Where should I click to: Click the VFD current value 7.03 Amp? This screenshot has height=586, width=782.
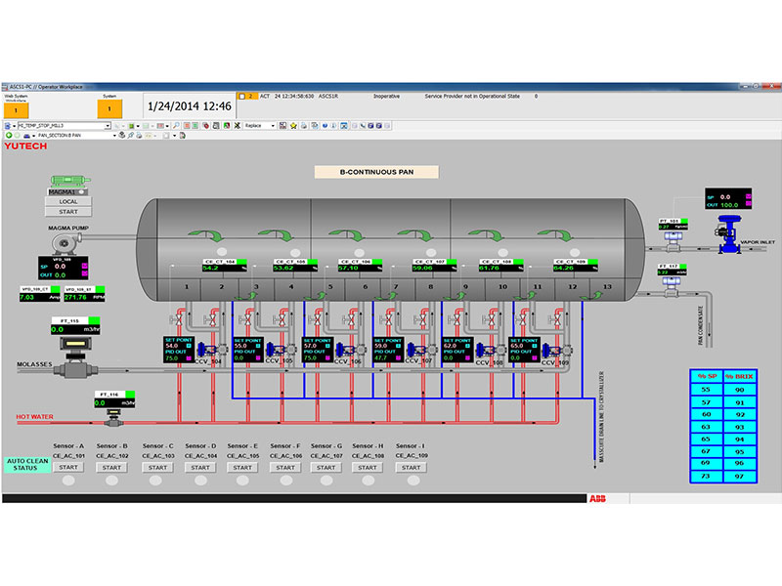click(x=27, y=297)
